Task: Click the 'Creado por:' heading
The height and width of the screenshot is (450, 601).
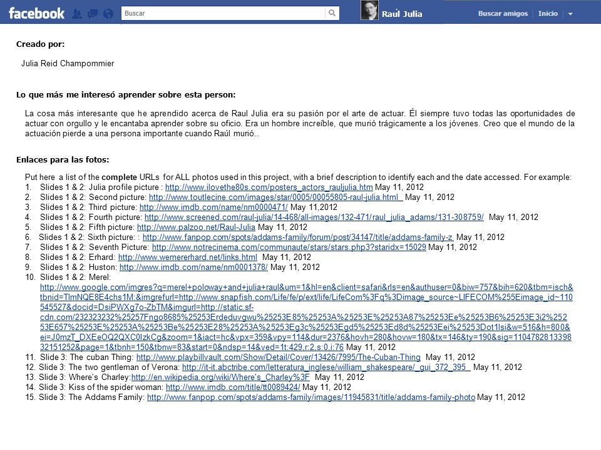Action: point(40,44)
